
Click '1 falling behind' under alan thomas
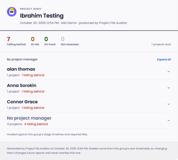33,75
